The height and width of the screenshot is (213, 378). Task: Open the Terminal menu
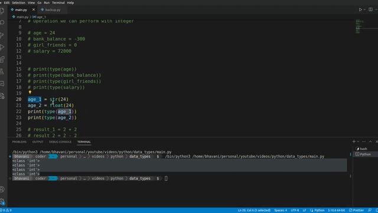click(58, 2)
